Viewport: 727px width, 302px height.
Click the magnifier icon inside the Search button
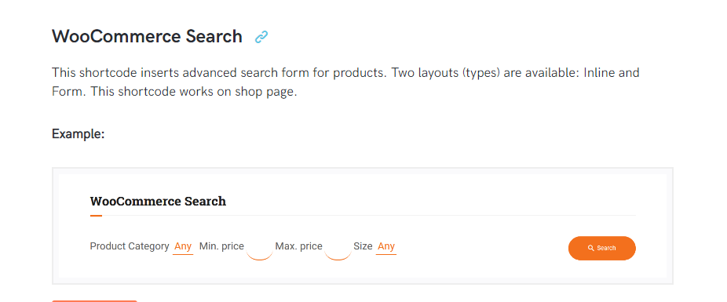click(x=590, y=249)
